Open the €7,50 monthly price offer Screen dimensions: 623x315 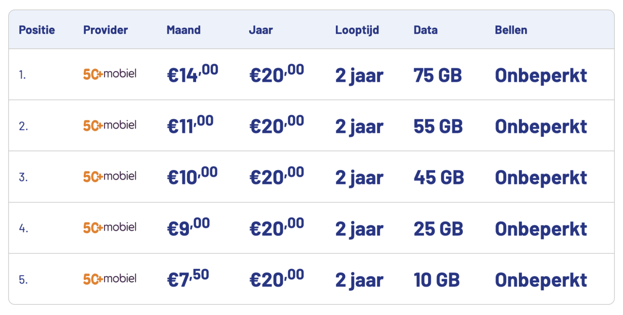point(188,279)
